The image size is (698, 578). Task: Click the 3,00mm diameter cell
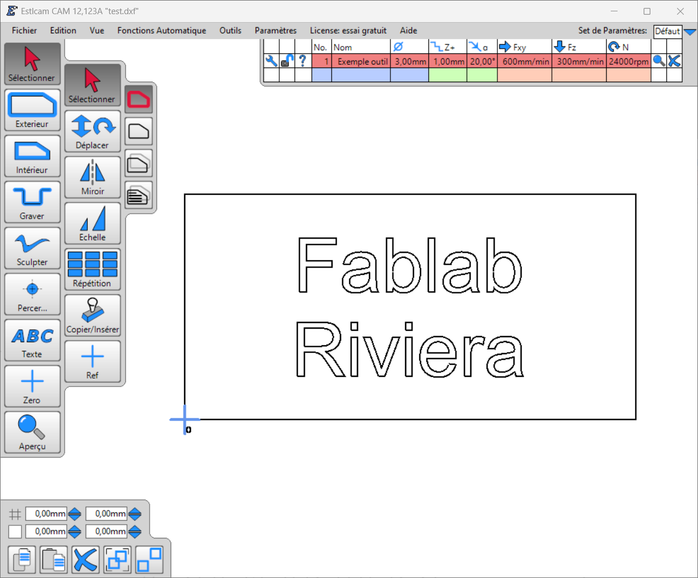point(410,61)
